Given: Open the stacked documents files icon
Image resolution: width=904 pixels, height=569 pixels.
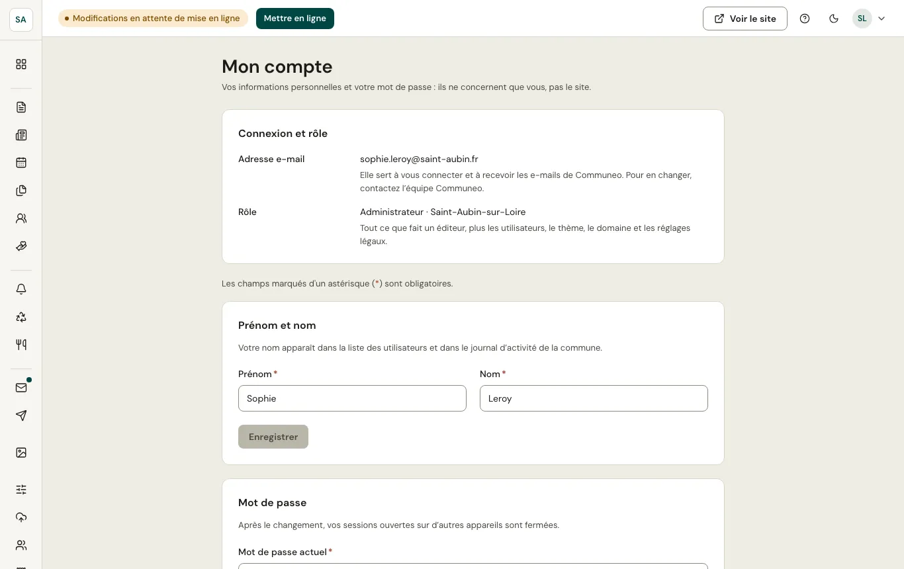Looking at the screenshot, I should [x=21, y=191].
